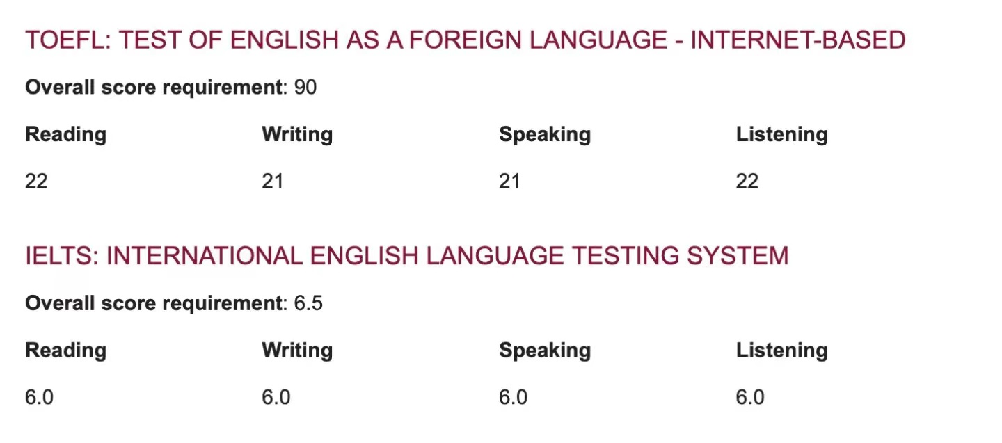Select the IELTS Writing column label
Screen dimensions: 1002x443
click(x=297, y=350)
